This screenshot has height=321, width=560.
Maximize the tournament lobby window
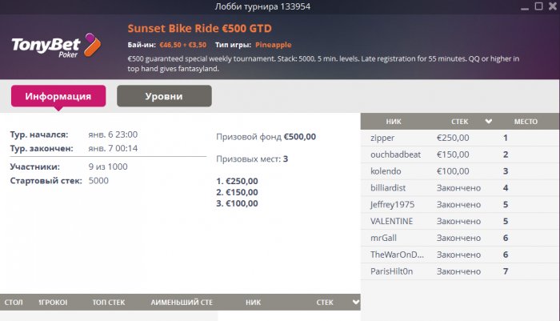[538, 6]
